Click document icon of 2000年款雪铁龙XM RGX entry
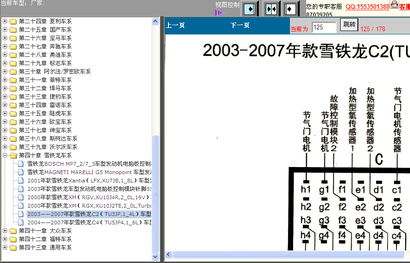This screenshot has width=410, height=263. click(x=20, y=205)
